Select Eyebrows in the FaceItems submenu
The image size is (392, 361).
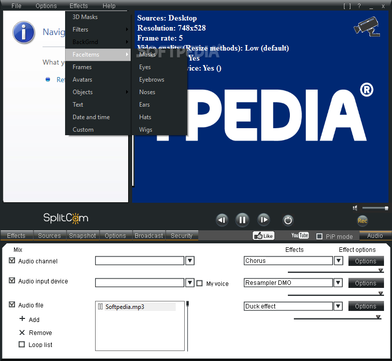coord(160,80)
